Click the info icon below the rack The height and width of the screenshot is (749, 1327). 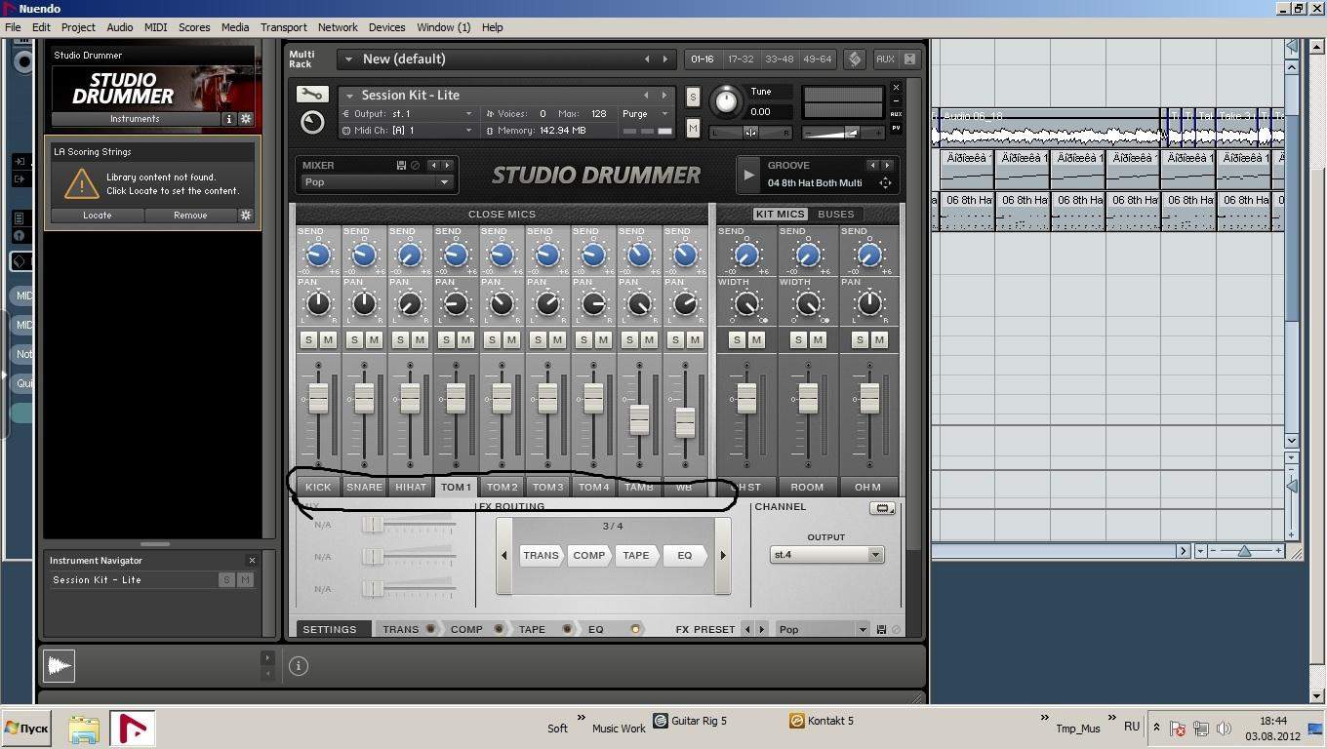coord(299,666)
